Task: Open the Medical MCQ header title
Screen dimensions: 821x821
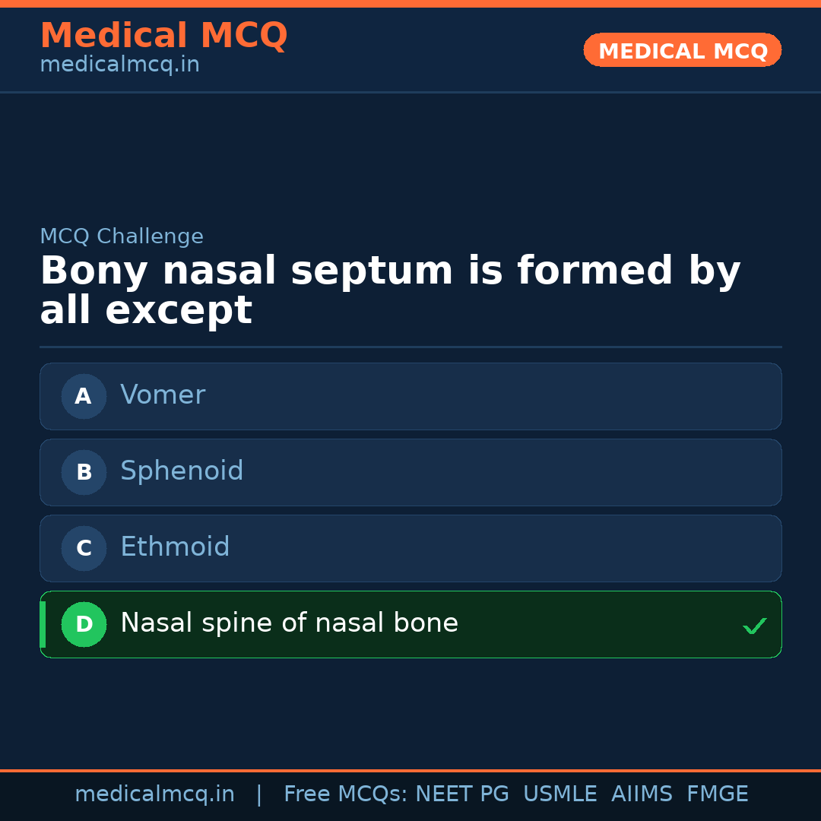Action: click(163, 35)
